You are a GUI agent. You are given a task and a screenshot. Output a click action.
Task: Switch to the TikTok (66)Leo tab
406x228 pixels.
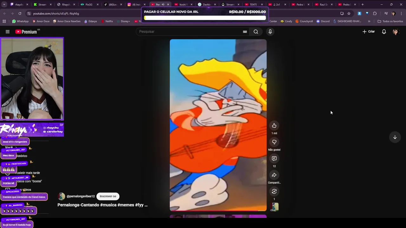coord(113,4)
